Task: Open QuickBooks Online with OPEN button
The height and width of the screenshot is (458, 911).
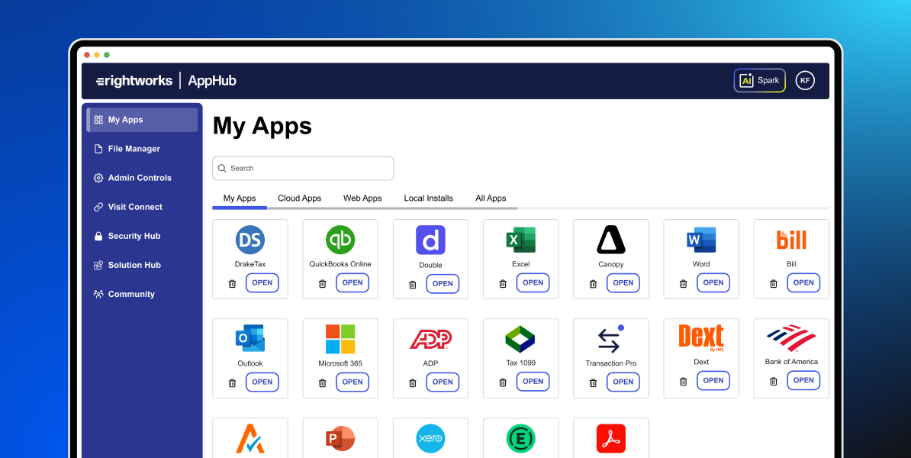Action: click(352, 283)
